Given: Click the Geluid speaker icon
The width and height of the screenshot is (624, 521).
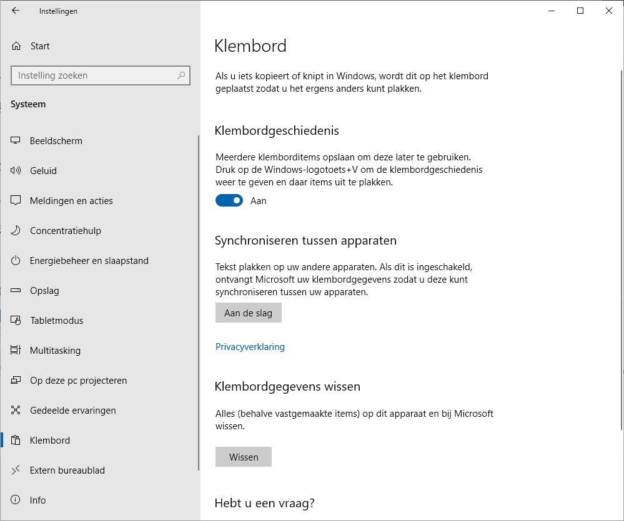Looking at the screenshot, I should pyautogui.click(x=16, y=171).
